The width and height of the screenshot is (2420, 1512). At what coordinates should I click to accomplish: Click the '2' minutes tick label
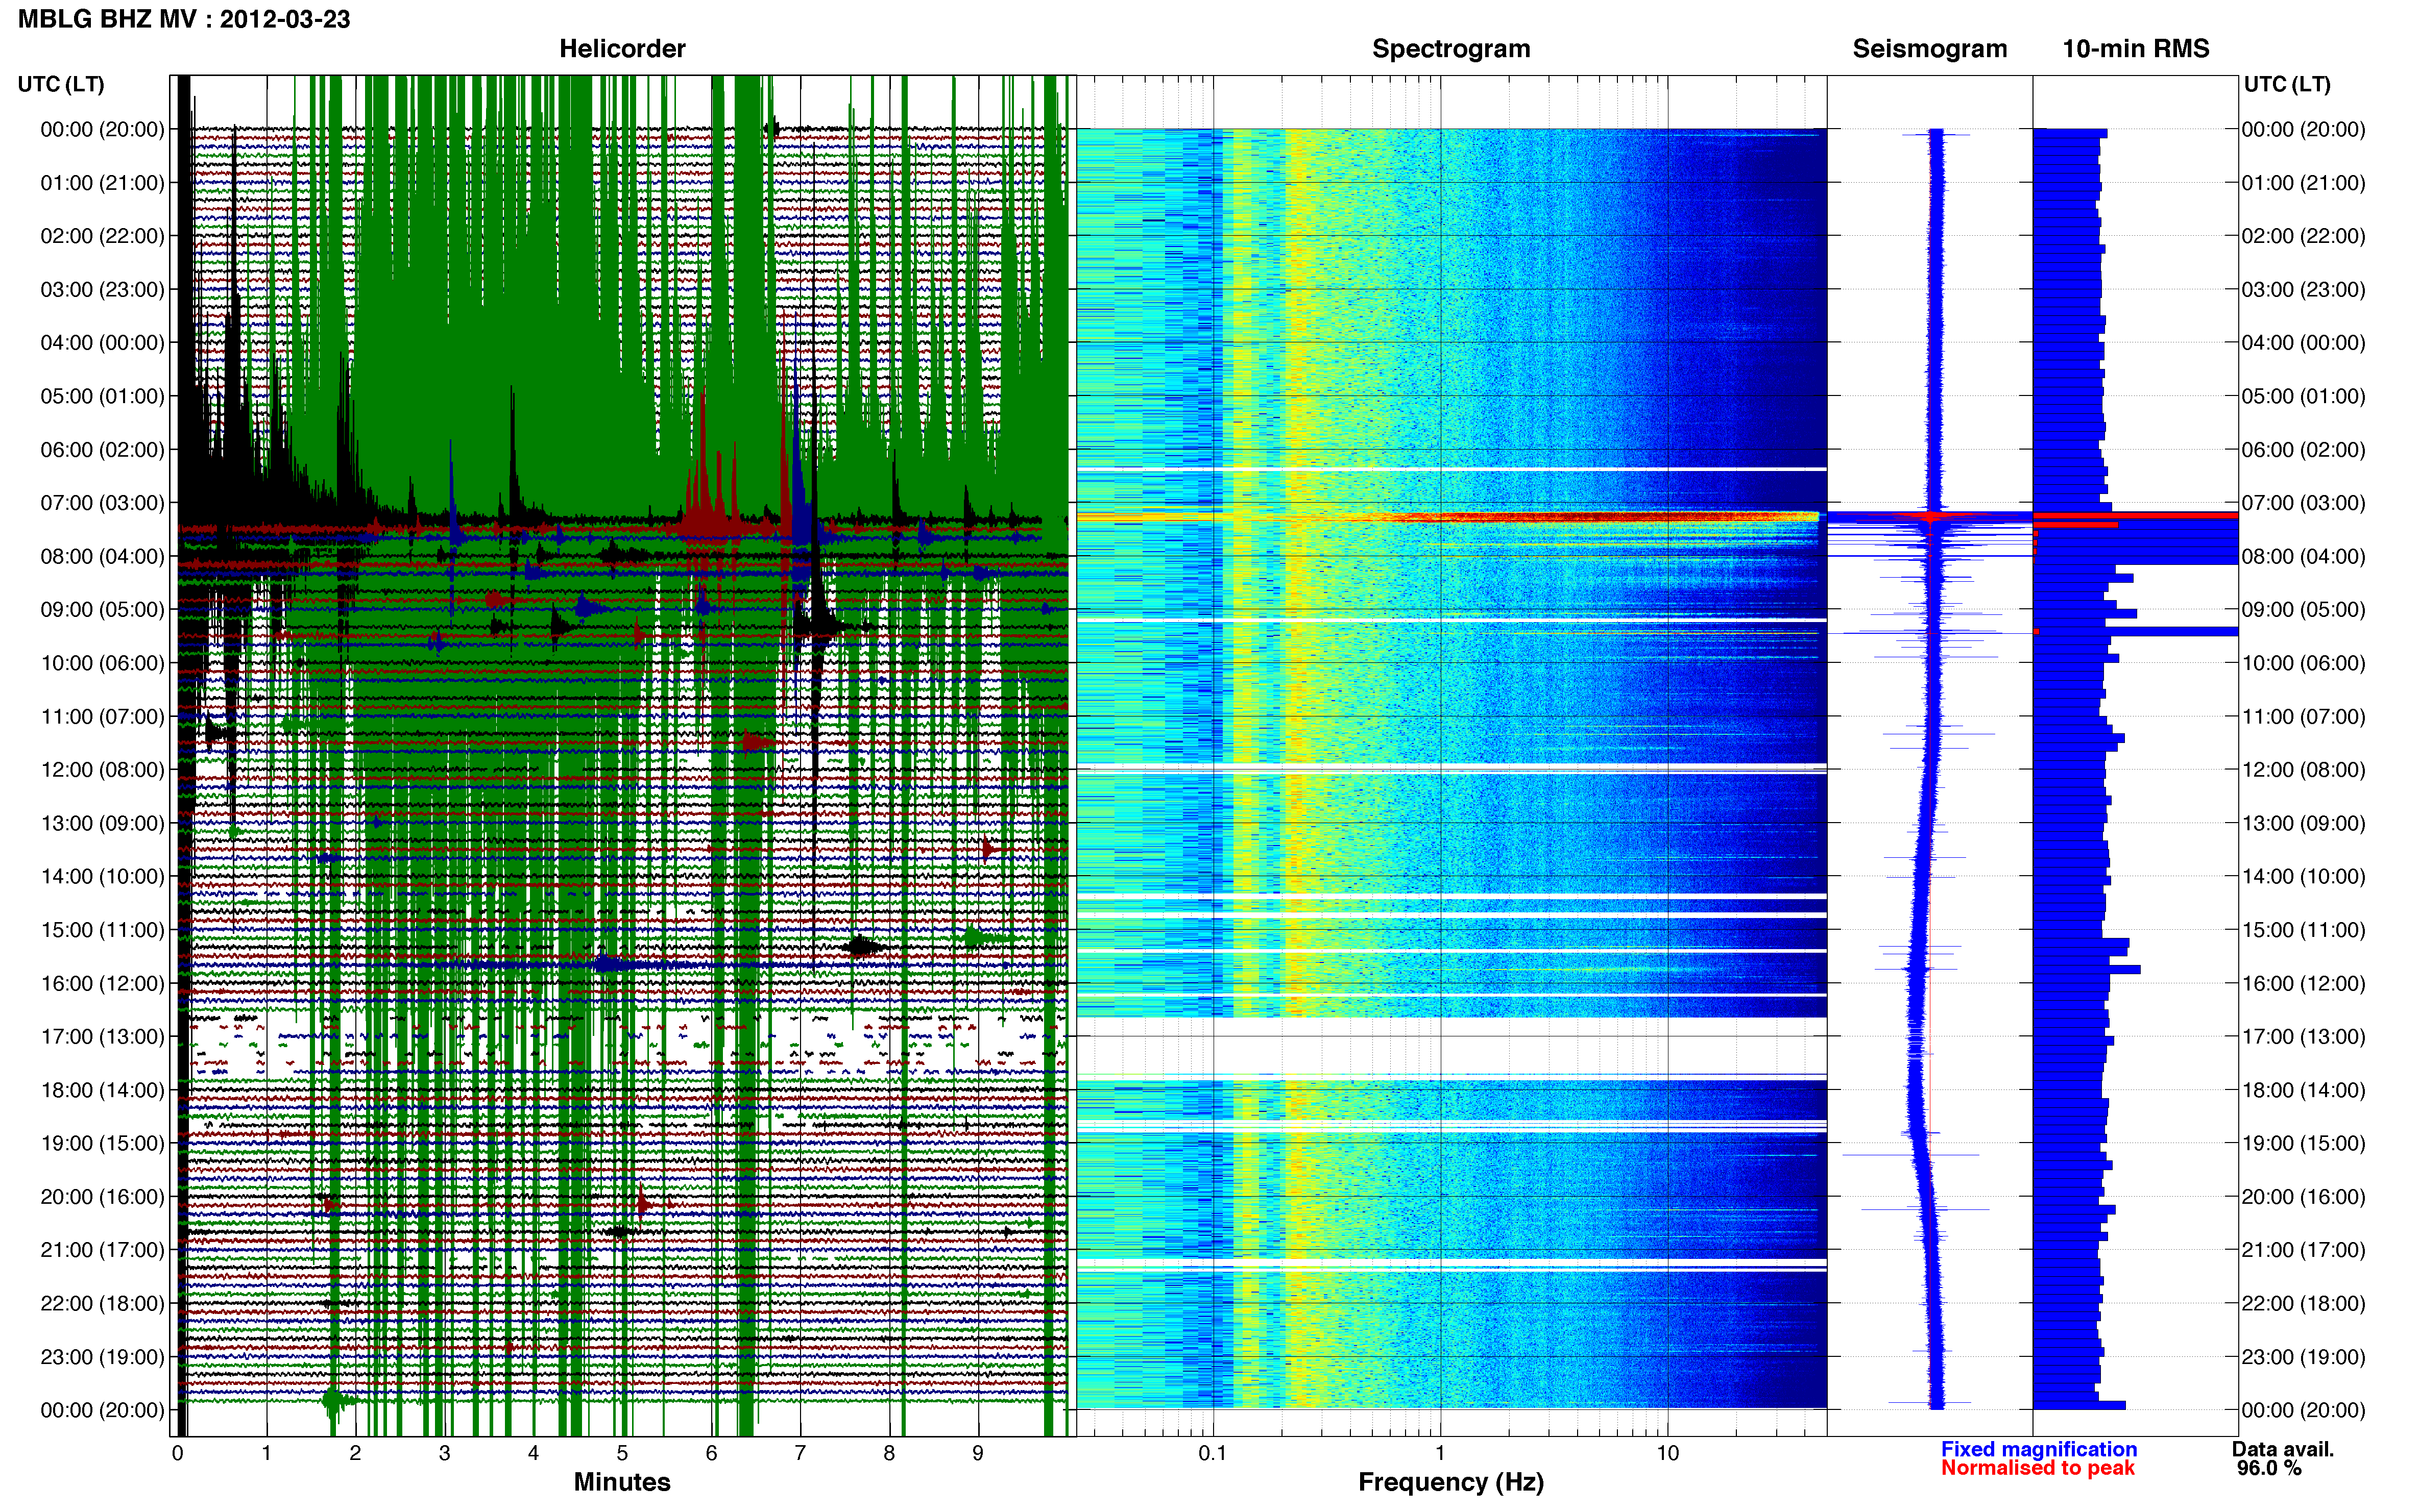tap(355, 1453)
